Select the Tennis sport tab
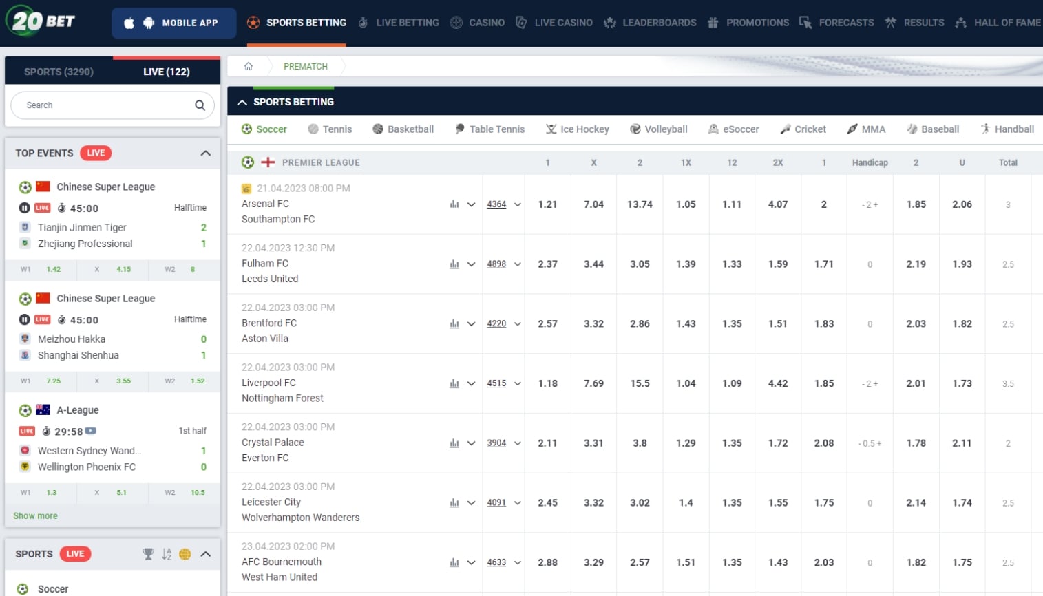Image resolution: width=1043 pixels, height=596 pixels. pos(330,129)
